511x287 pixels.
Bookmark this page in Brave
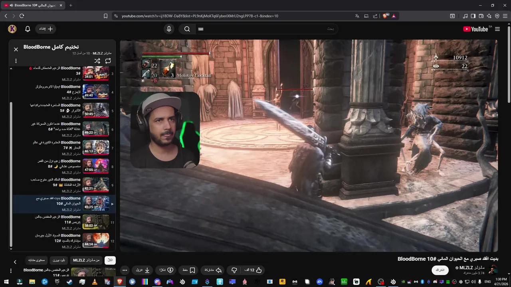click(106, 16)
